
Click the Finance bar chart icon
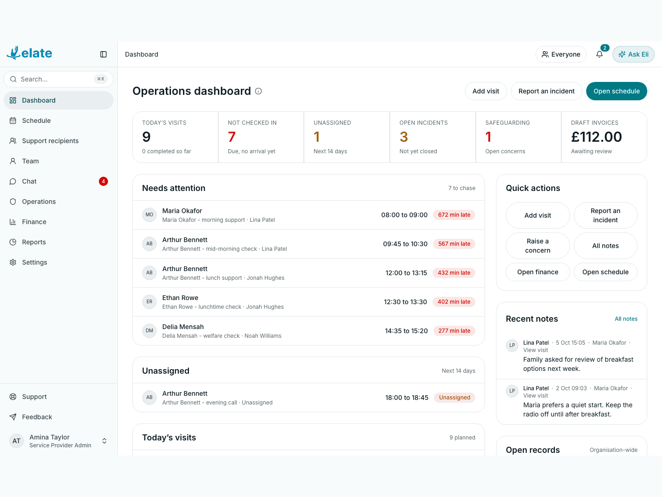pyautogui.click(x=13, y=222)
